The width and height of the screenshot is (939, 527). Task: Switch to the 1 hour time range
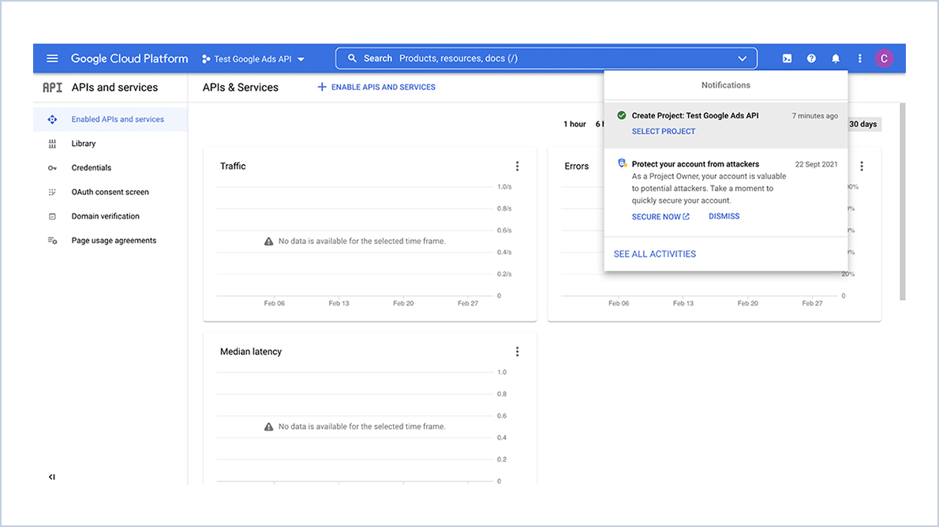[574, 124]
